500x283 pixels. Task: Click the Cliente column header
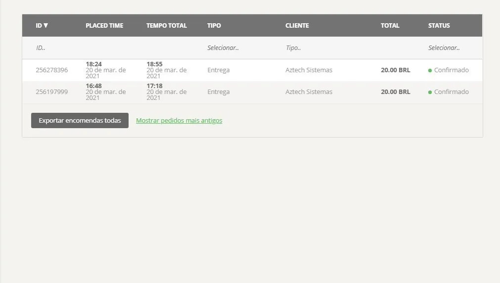[x=297, y=26]
